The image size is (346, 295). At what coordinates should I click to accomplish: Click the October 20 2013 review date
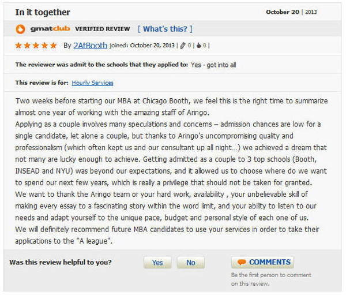click(x=291, y=12)
